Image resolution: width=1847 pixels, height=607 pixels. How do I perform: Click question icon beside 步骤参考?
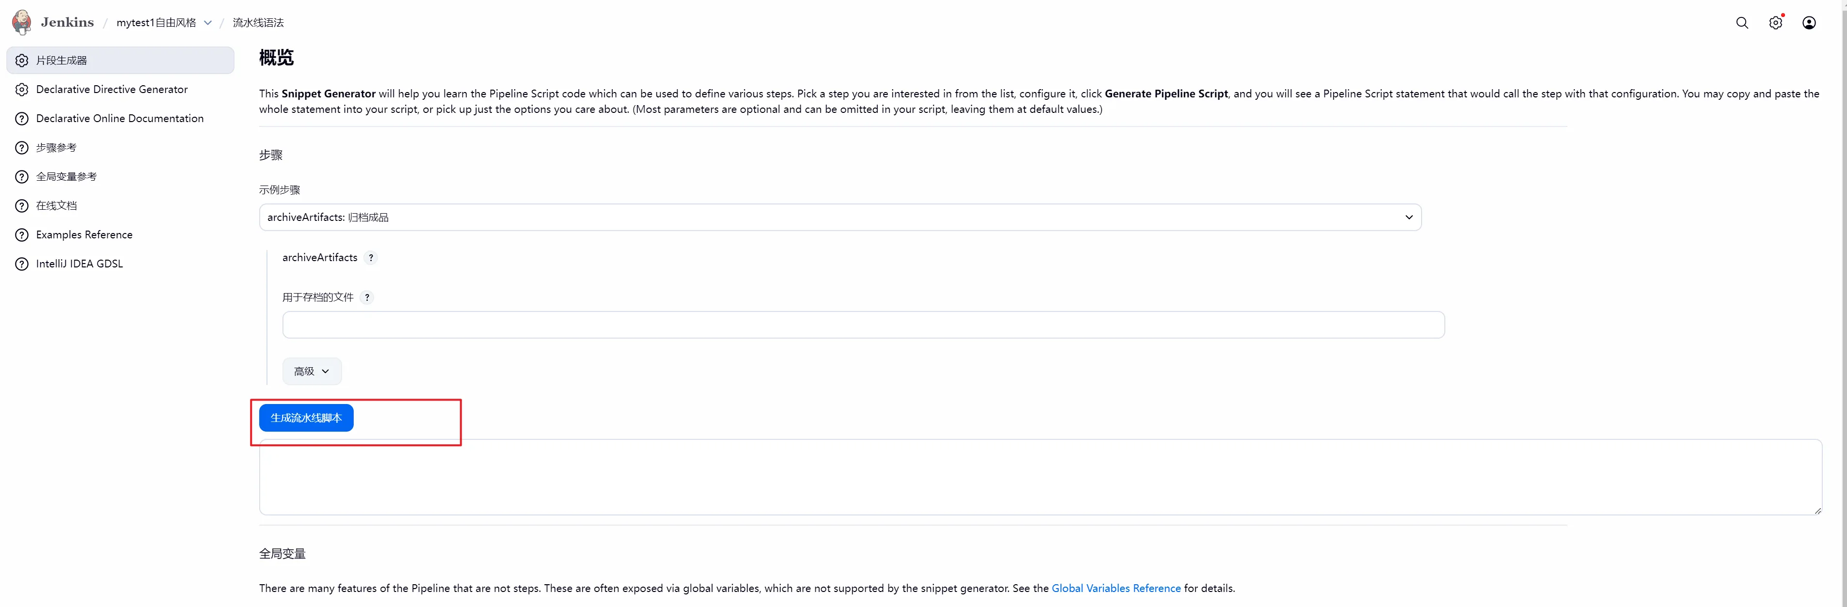point(22,148)
